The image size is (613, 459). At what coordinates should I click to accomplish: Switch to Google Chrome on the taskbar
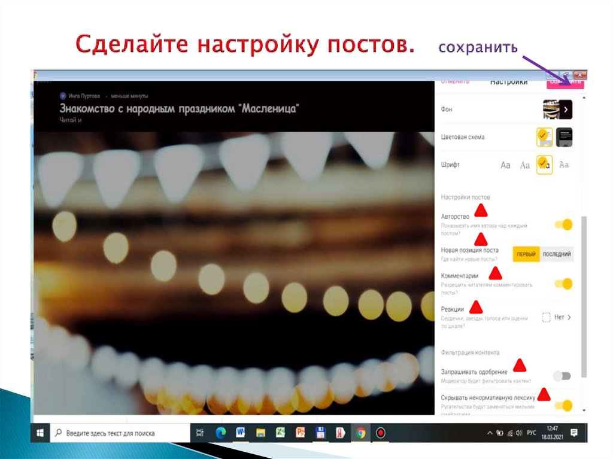tap(360, 433)
